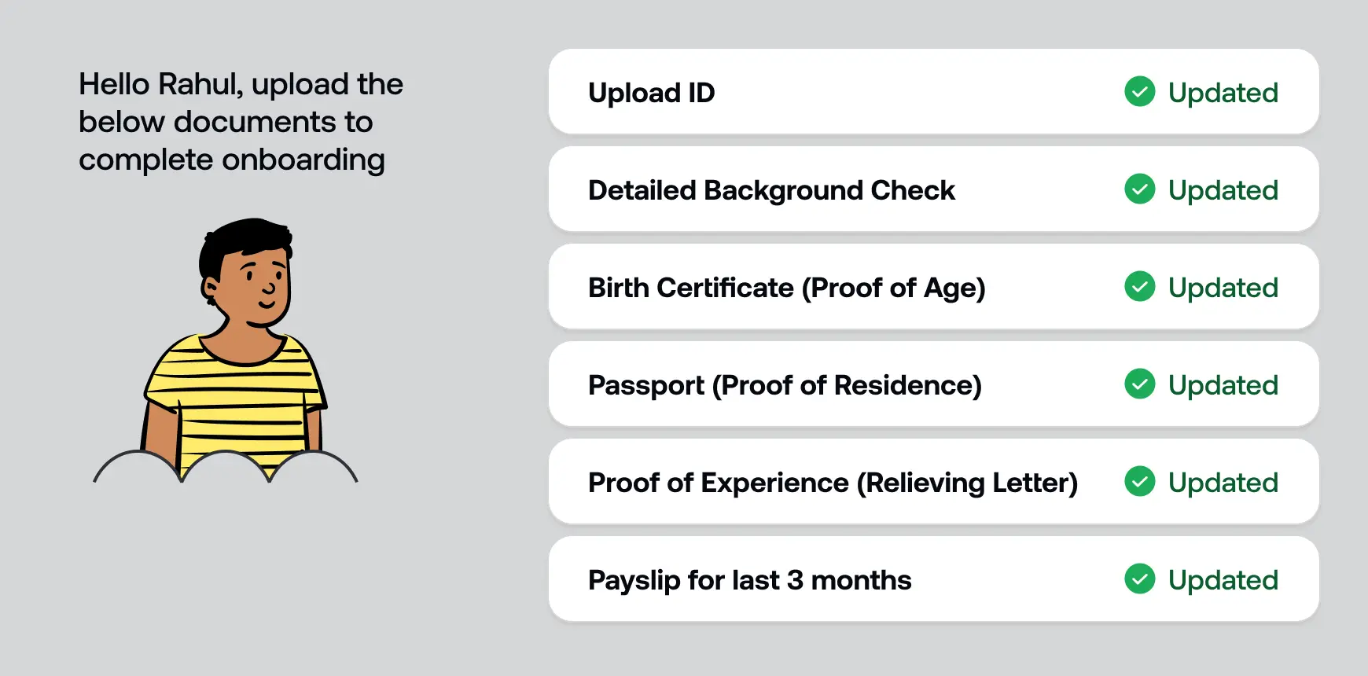Click the green checkmark beside Upload ID

[1139, 92]
